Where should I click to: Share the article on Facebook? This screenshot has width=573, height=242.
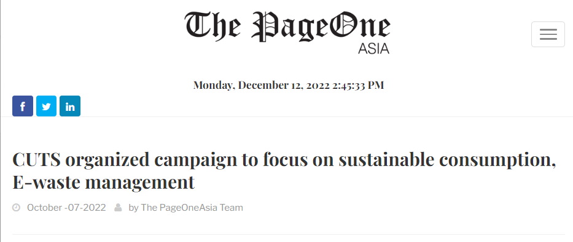[x=23, y=106]
